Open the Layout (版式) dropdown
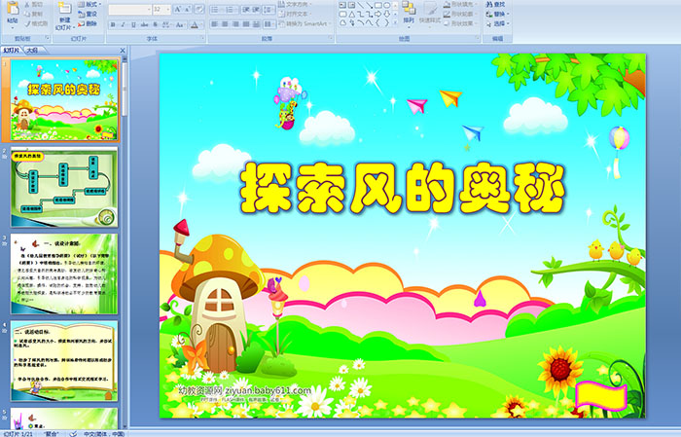The image size is (681, 437). (90, 4)
